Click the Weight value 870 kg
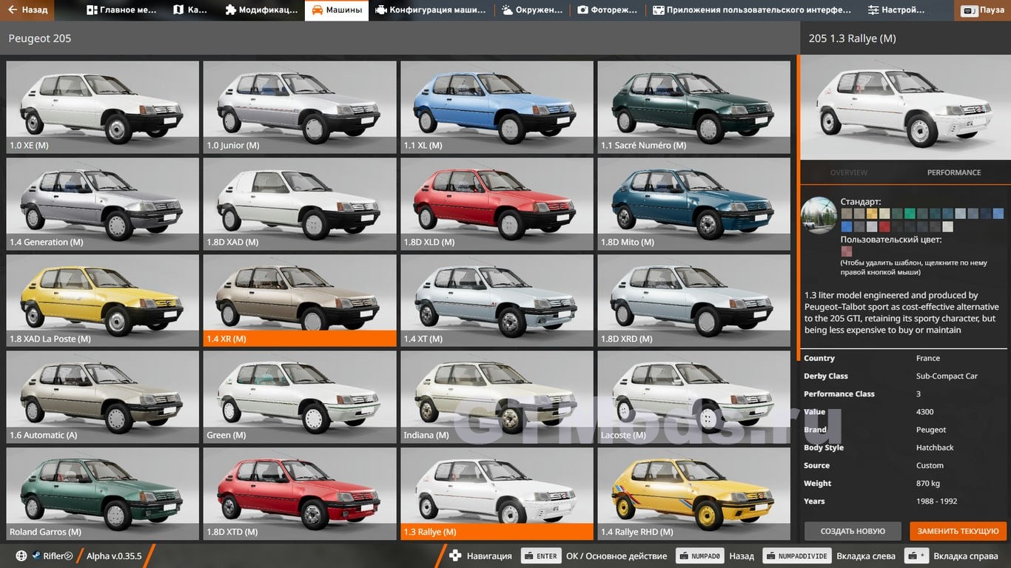 click(x=928, y=483)
